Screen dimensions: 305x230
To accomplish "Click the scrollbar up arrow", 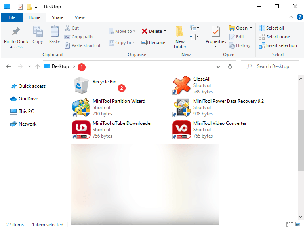I will click(x=301, y=79).
